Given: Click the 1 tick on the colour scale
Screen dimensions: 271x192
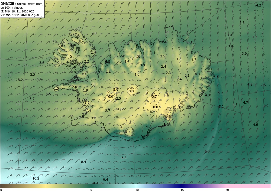Looking at the screenshot, I should point(46,190).
